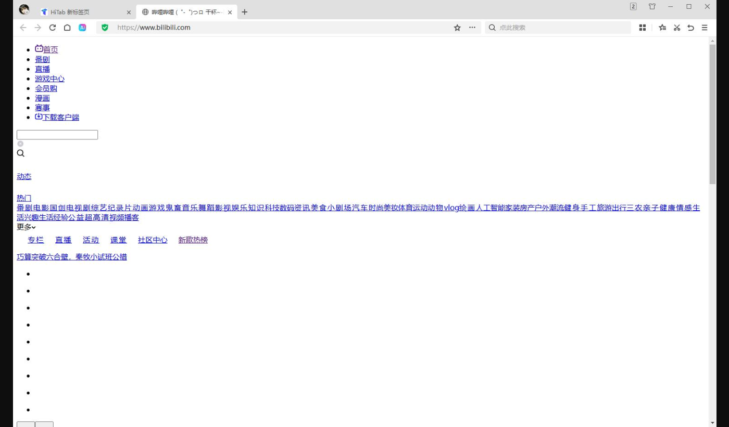Close the HiTab 新标签页 tab
The width and height of the screenshot is (729, 427).
click(x=129, y=12)
